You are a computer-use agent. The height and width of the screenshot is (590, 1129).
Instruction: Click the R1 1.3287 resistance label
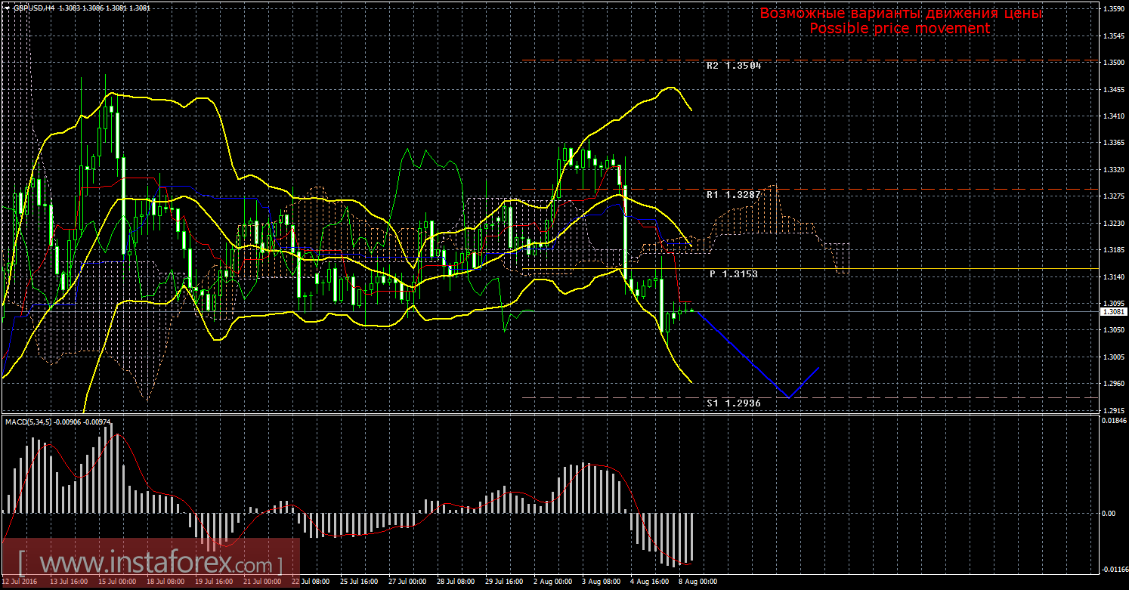(x=734, y=194)
